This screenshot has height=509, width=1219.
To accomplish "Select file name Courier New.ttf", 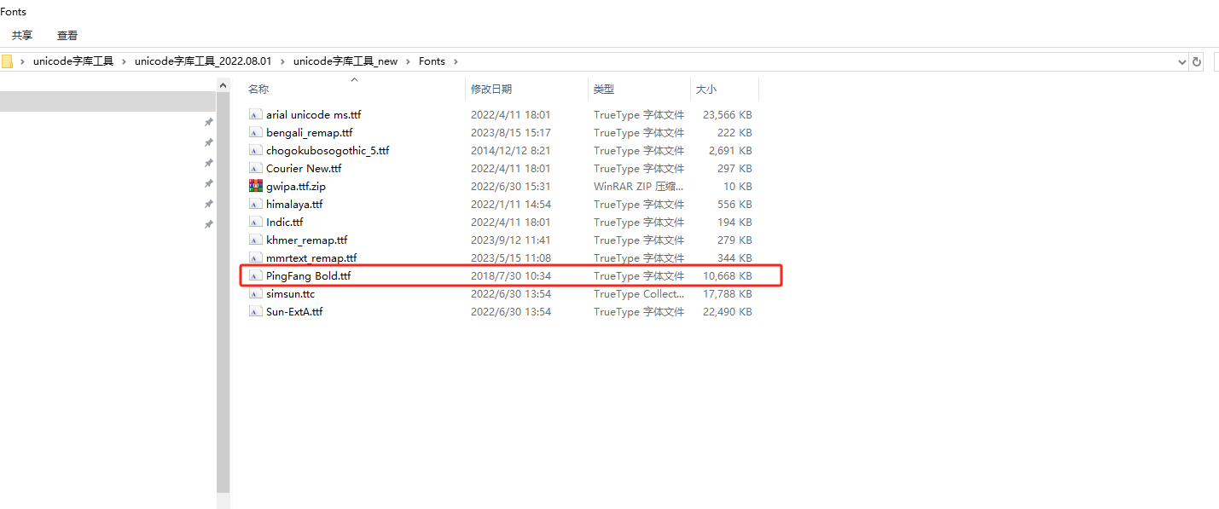I will (304, 168).
